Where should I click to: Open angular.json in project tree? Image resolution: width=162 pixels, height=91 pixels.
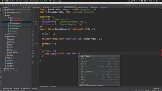coord(10,59)
